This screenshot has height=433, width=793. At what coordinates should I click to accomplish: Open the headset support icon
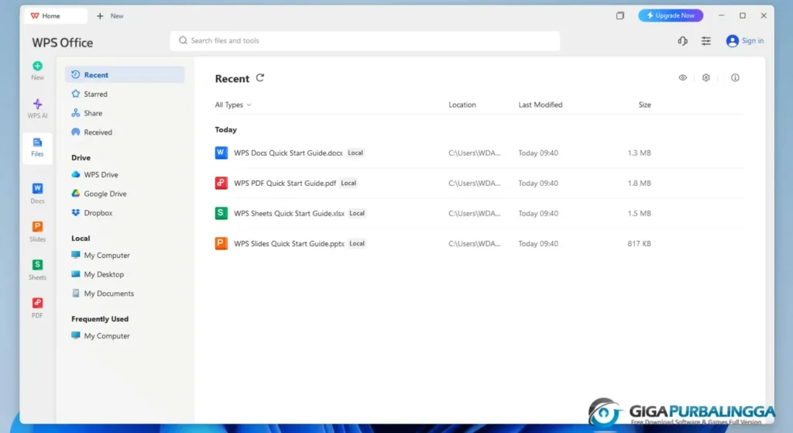coord(683,41)
